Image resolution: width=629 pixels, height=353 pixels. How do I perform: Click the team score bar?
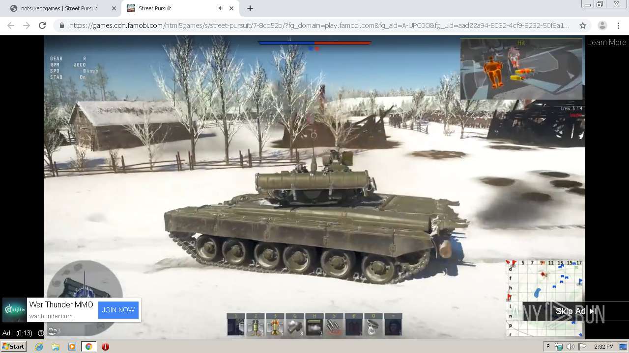pyautogui.click(x=314, y=43)
